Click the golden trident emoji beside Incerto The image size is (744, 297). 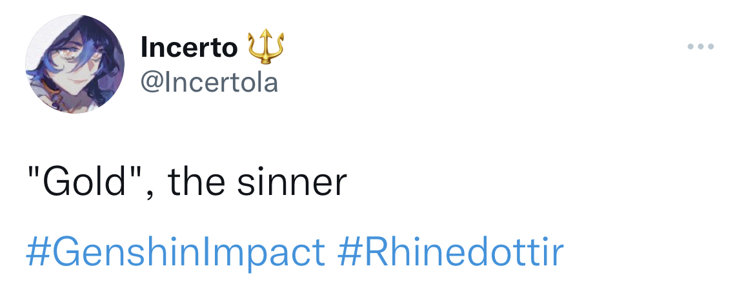click(x=266, y=46)
